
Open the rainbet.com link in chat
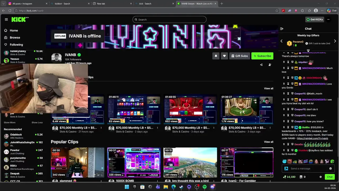313,138
